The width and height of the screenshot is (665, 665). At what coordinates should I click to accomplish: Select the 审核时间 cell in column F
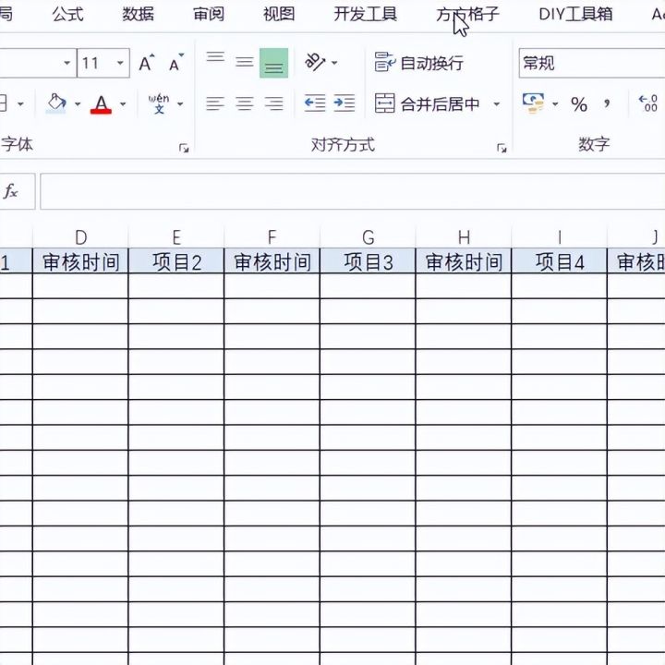click(x=272, y=261)
